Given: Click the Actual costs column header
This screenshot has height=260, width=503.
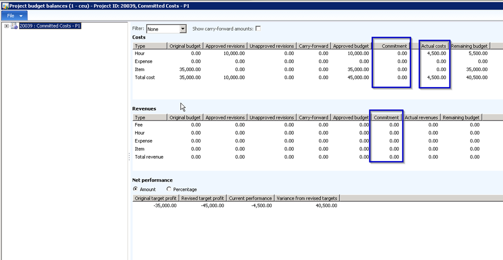Looking at the screenshot, I should click(434, 46).
